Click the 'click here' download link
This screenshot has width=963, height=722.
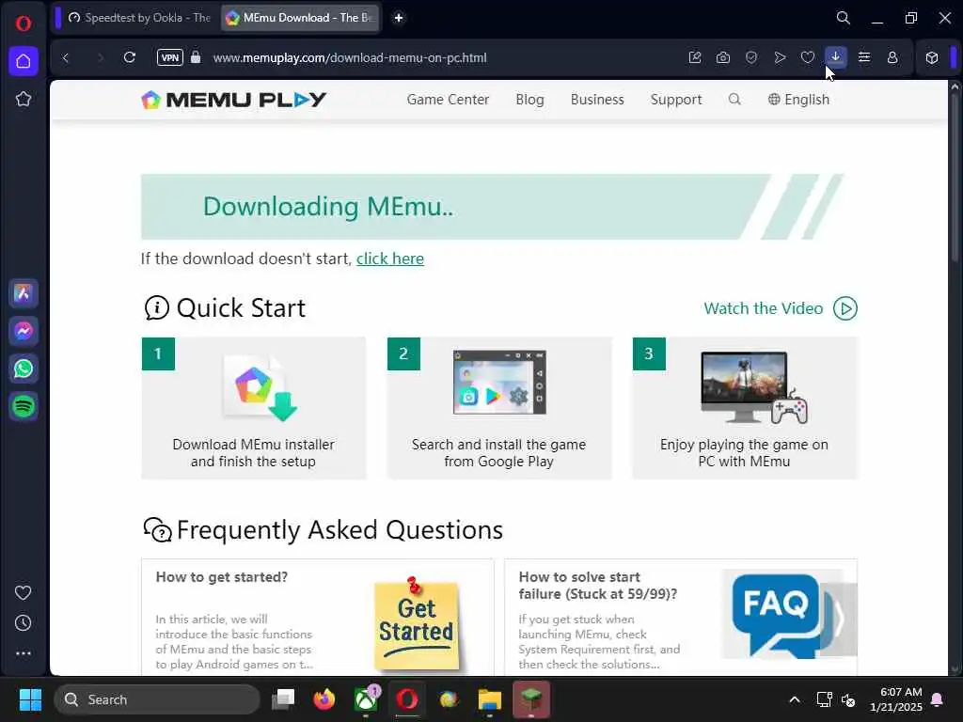pos(390,259)
